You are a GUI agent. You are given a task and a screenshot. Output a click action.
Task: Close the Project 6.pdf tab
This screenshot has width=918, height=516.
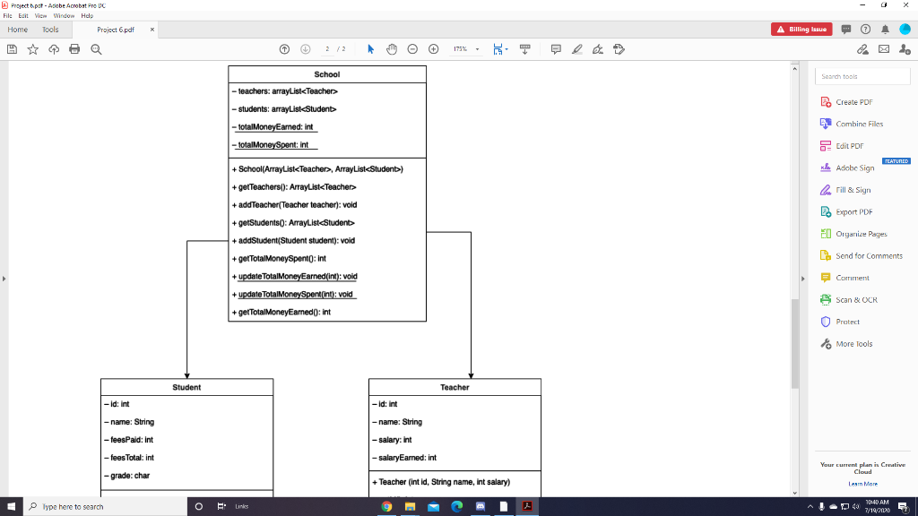click(152, 30)
